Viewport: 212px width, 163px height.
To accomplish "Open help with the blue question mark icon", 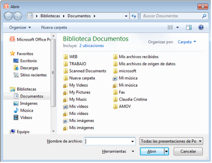I will point(201,28).
